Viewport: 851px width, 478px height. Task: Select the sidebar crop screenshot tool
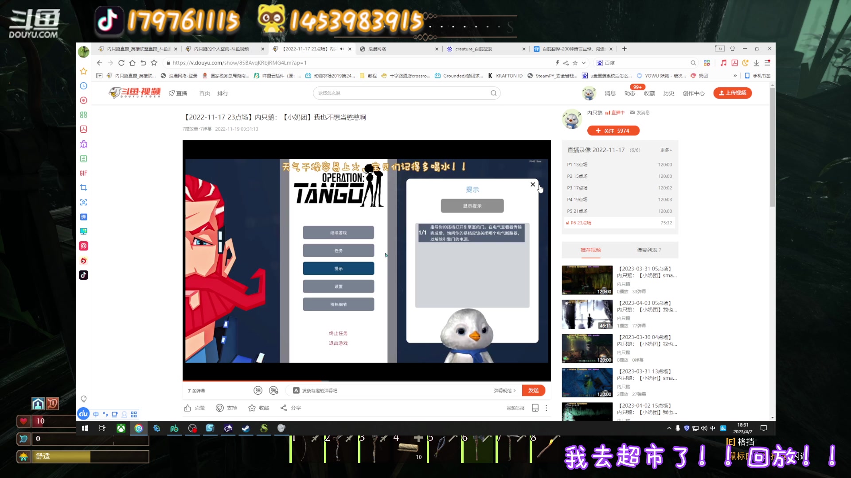pos(83,188)
